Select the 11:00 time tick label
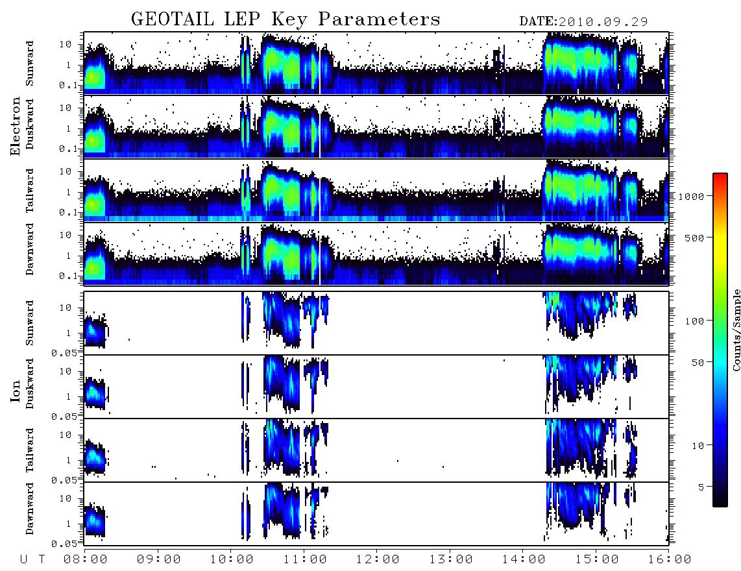 pos(305,560)
